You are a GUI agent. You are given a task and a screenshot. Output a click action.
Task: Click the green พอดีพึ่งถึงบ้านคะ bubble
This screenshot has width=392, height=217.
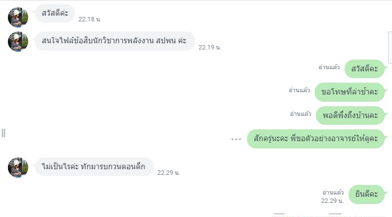(x=350, y=116)
